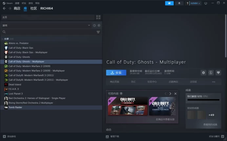Click the add game plus icon

4,136
